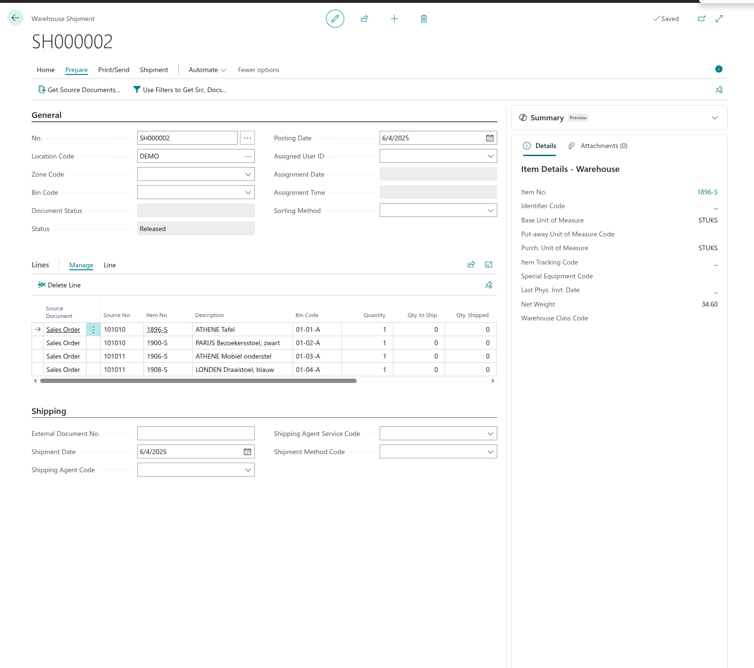Click the External Document No. field
This screenshot has height=668, width=754.
tap(196, 434)
